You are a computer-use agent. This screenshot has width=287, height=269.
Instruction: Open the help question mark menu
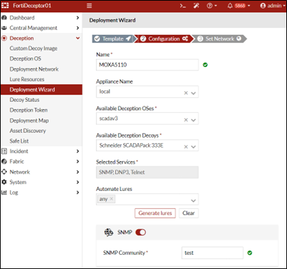212,5
